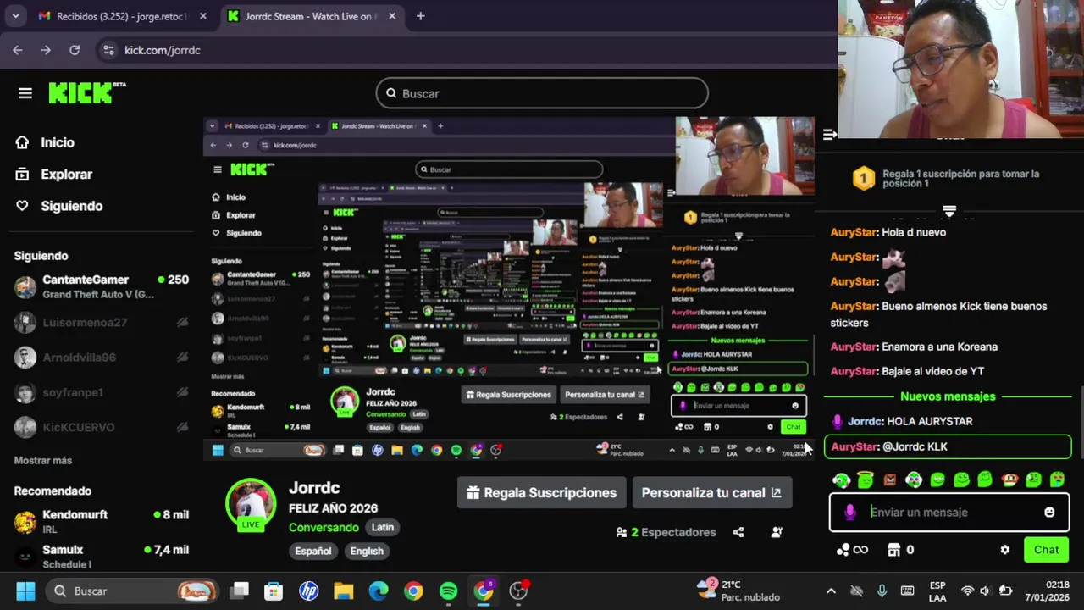Toggle the system tray microphone indicator
The image size is (1084, 610).
coord(882,591)
